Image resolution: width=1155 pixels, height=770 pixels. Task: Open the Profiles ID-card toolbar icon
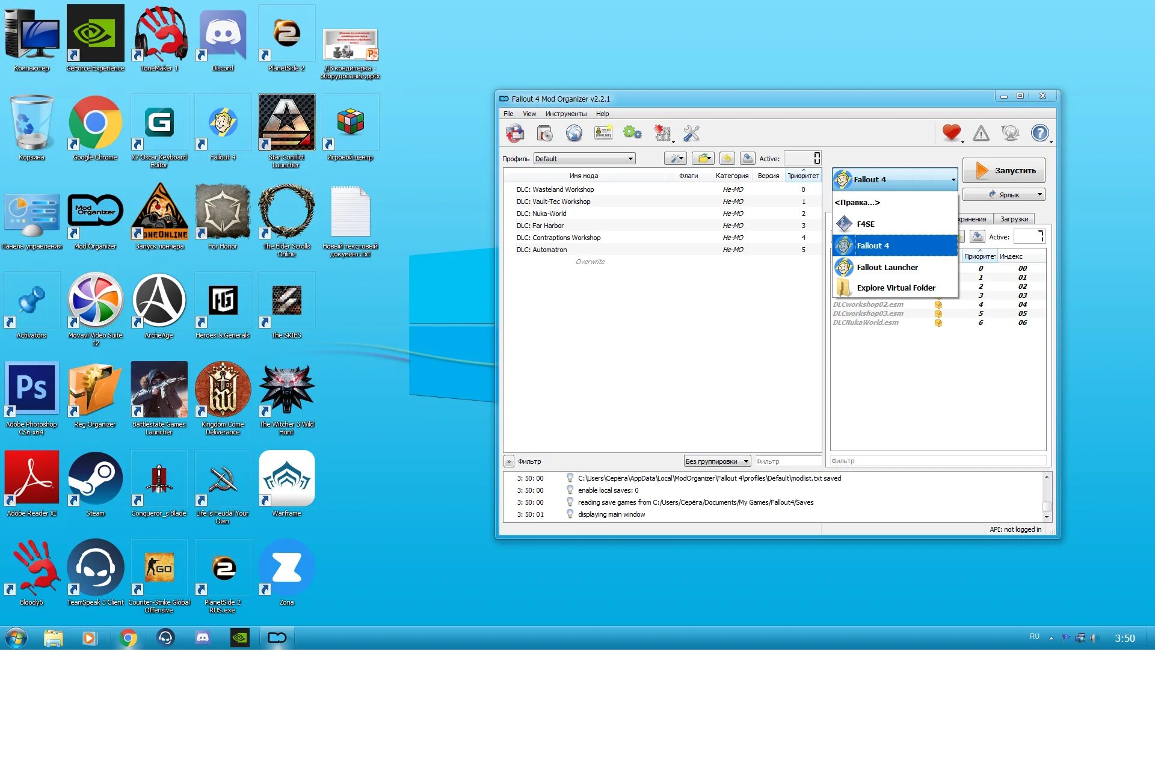point(603,133)
